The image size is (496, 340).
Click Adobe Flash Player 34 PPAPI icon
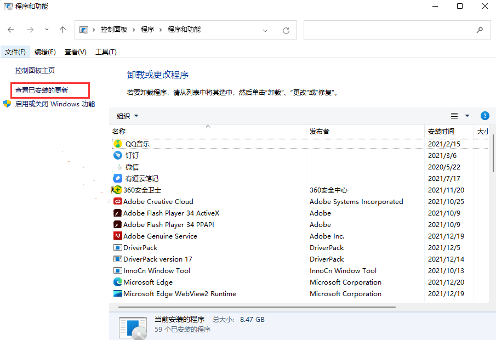[118, 224]
